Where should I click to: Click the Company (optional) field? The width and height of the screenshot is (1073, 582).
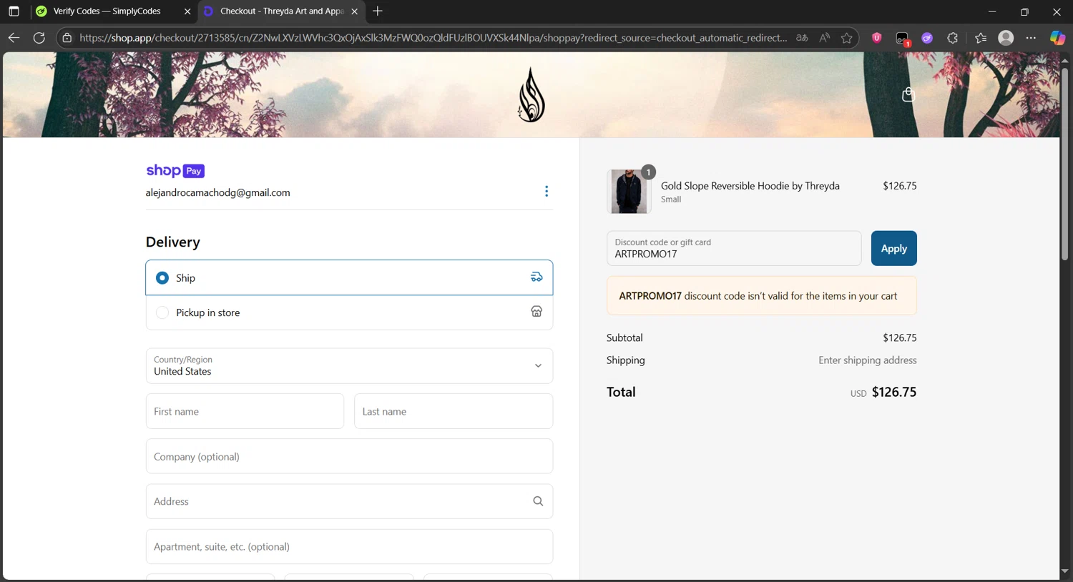click(349, 456)
